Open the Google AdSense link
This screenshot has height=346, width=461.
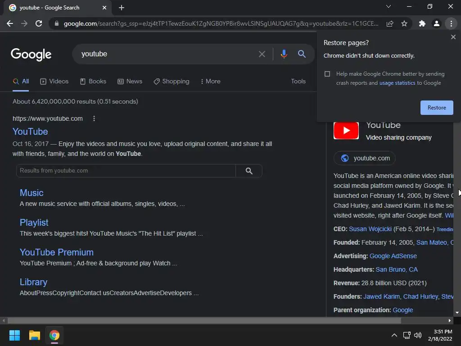(393, 256)
